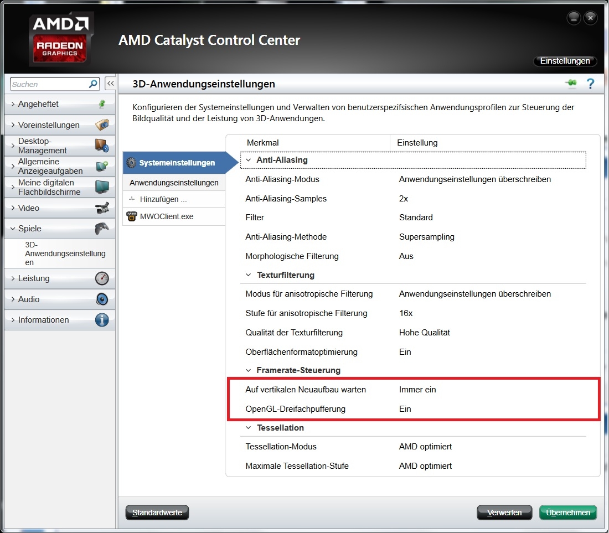Click the Spiele gamepad icon

[x=102, y=228]
